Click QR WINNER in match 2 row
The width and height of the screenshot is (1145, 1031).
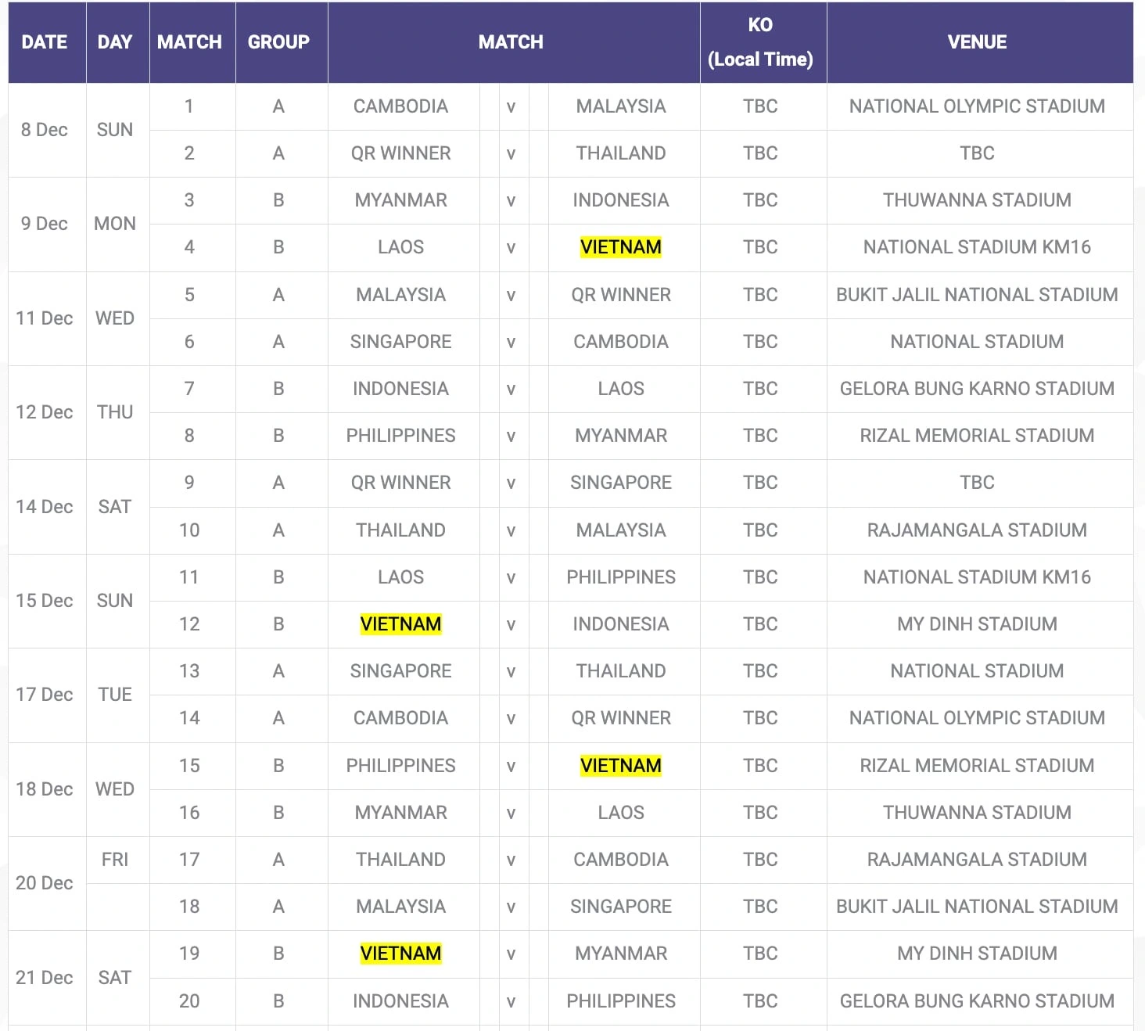[x=401, y=153]
